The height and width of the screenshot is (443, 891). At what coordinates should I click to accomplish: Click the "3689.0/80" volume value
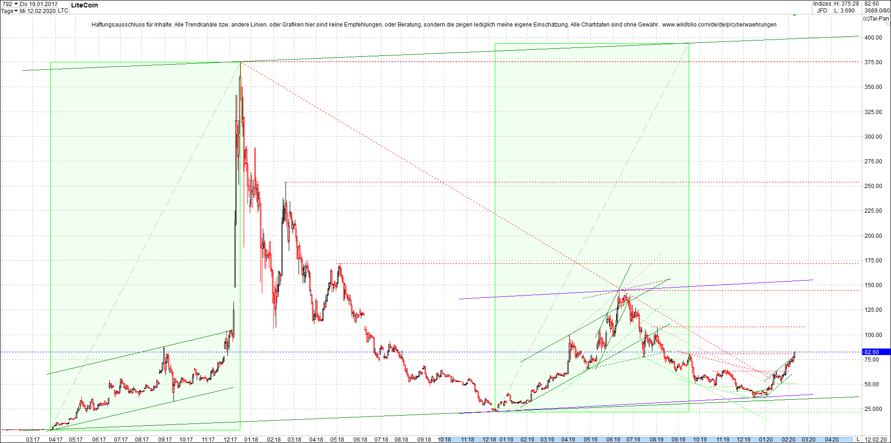pos(876,10)
